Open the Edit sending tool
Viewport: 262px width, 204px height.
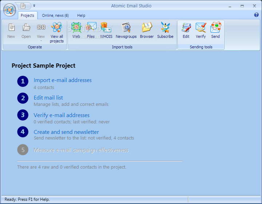pyautogui.click(x=186, y=30)
